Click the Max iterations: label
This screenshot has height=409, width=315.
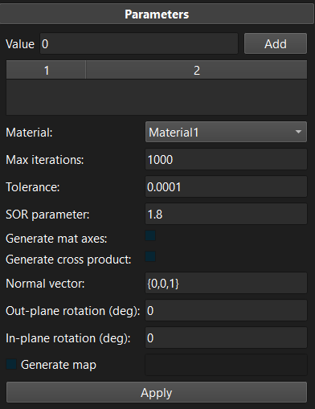point(45,160)
